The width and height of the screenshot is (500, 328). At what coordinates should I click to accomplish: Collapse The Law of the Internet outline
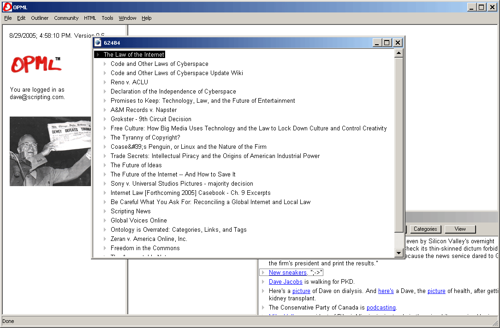[98, 55]
